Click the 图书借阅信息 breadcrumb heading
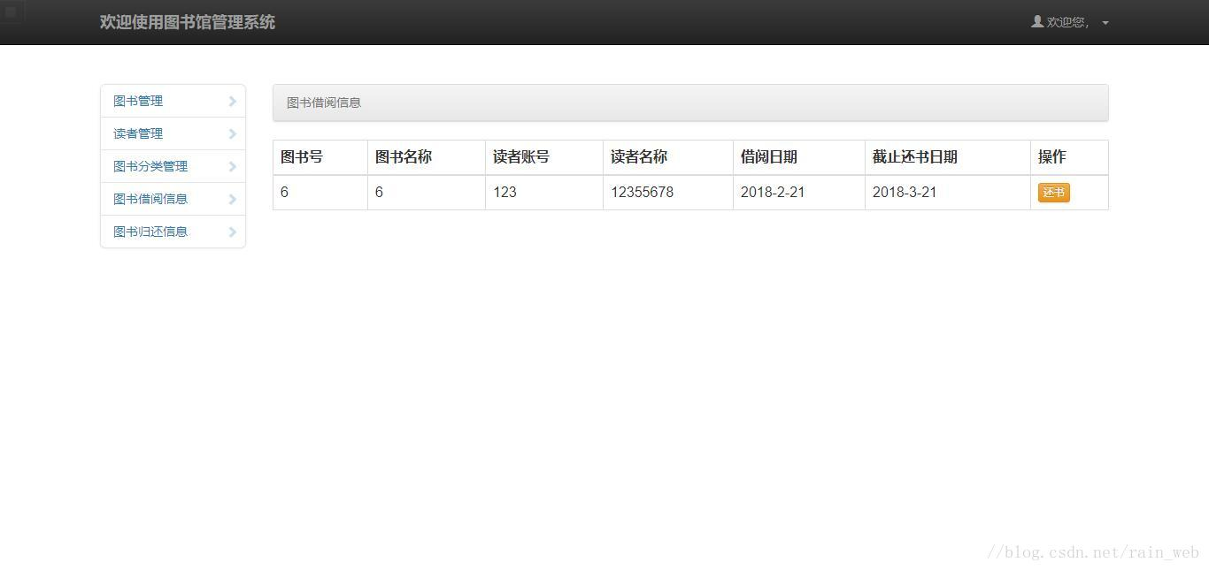Screen dimensions: 1209x570 324,103
